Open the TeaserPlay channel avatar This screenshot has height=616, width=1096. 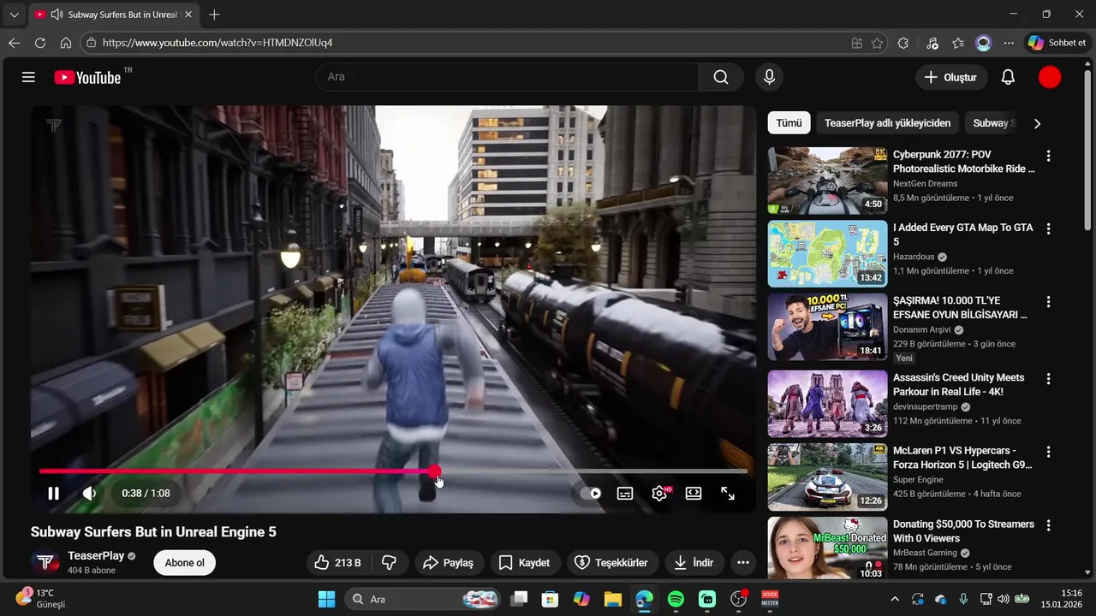pyautogui.click(x=45, y=562)
